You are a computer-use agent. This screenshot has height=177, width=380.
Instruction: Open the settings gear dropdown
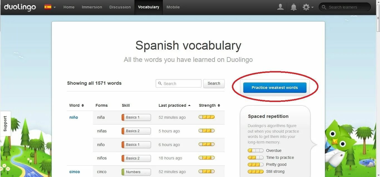click(x=308, y=7)
